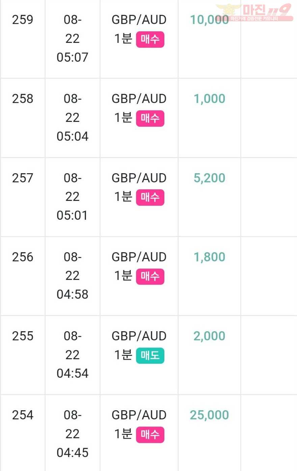
Task: Click row number 254
Action: click(23, 415)
